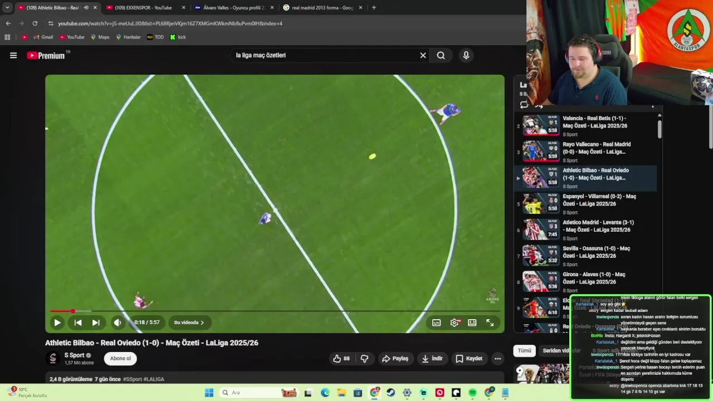Skip to the previous playlist video

coord(78,322)
